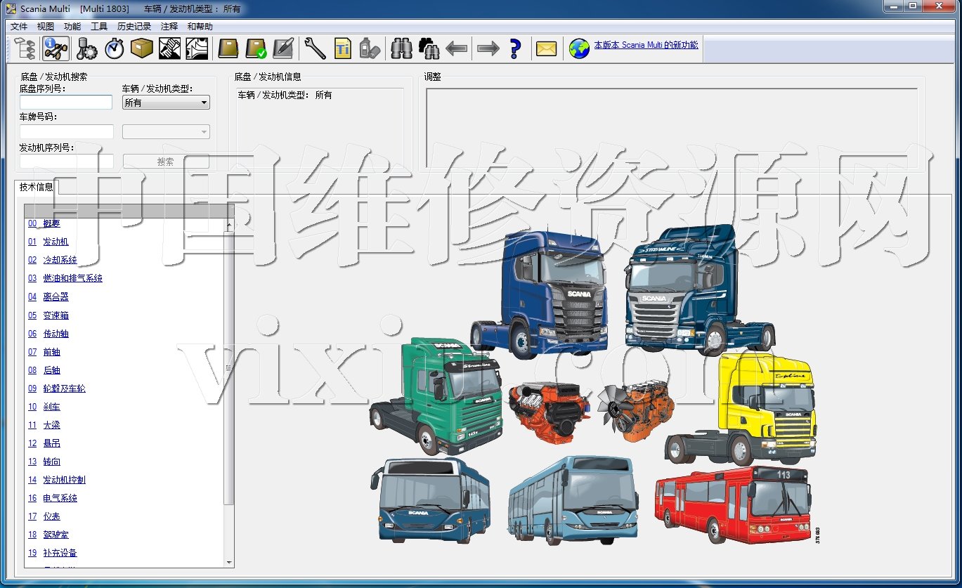962x588 pixels.
Task: Open the 本版本 Scania Multi 的新功能 link
Action: coord(646,45)
